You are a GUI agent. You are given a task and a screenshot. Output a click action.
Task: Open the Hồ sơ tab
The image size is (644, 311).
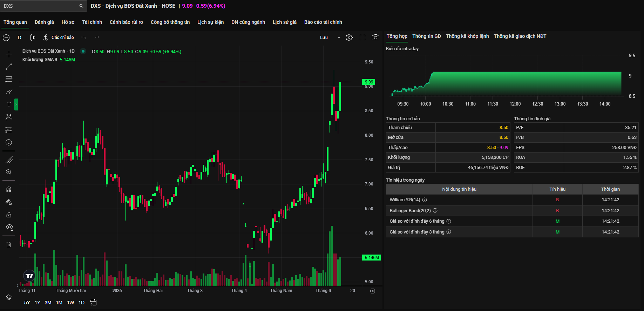coord(68,22)
